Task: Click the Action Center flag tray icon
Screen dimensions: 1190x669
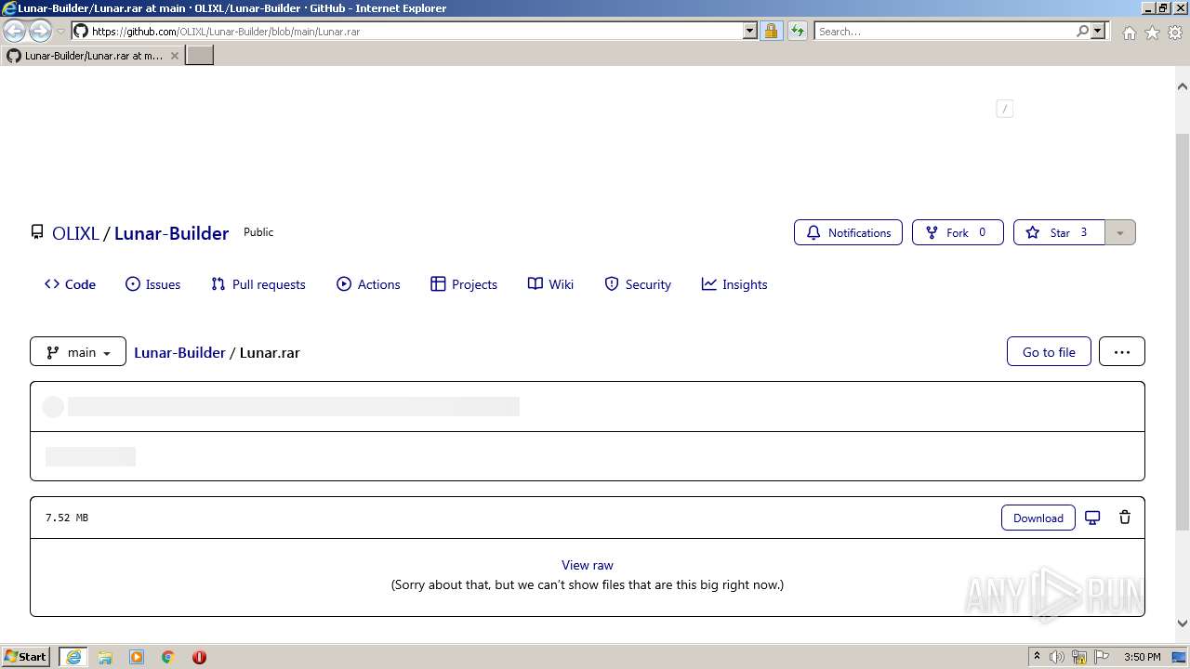Action: [1102, 657]
